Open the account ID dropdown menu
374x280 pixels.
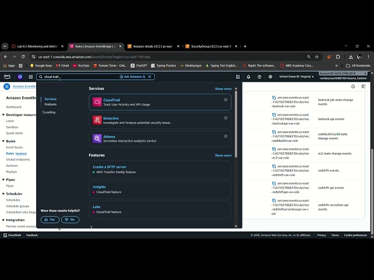[x=343, y=73]
